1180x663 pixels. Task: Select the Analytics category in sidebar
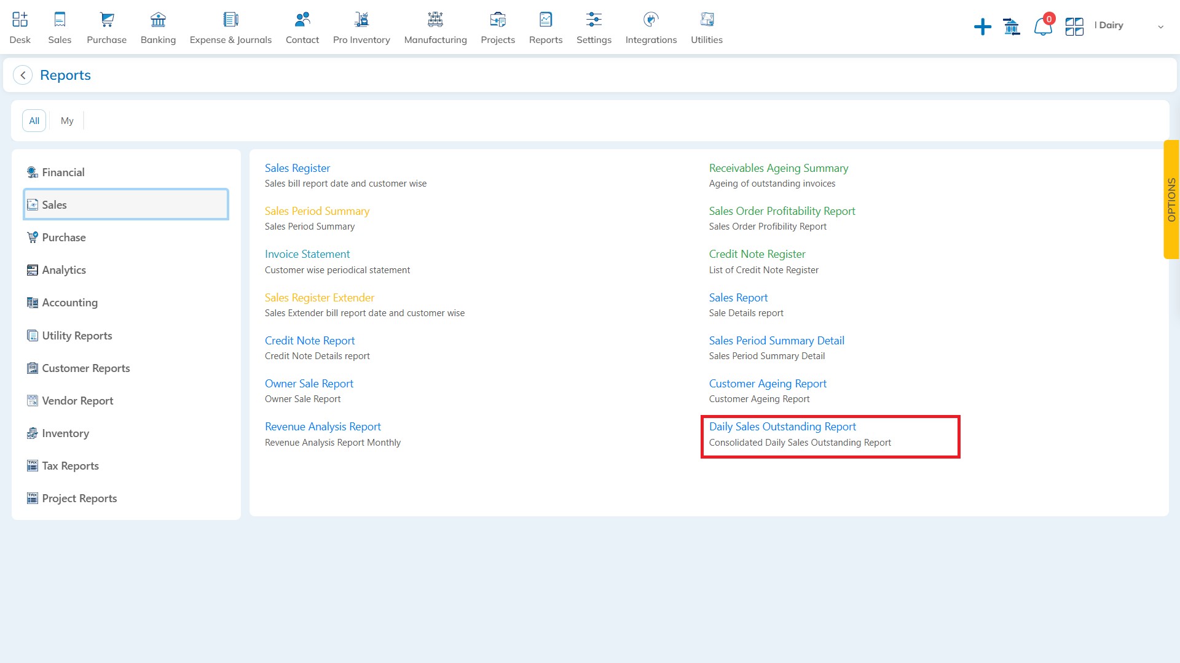click(x=64, y=269)
